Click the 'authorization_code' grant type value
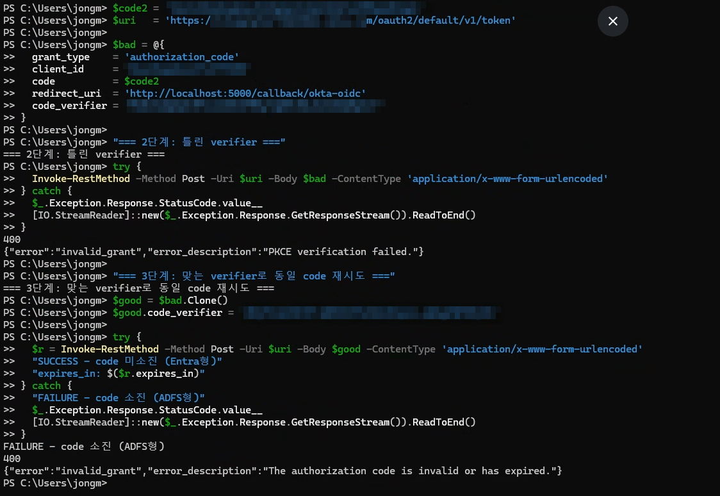 (x=182, y=56)
